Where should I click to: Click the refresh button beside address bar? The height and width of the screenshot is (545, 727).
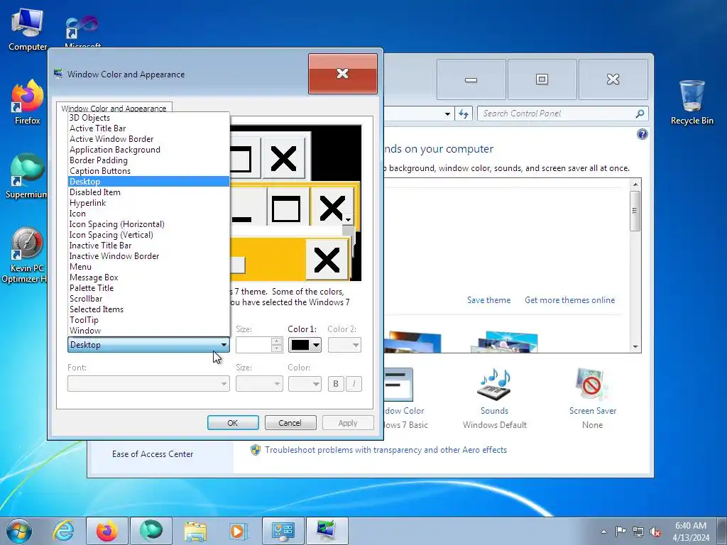pyautogui.click(x=464, y=114)
